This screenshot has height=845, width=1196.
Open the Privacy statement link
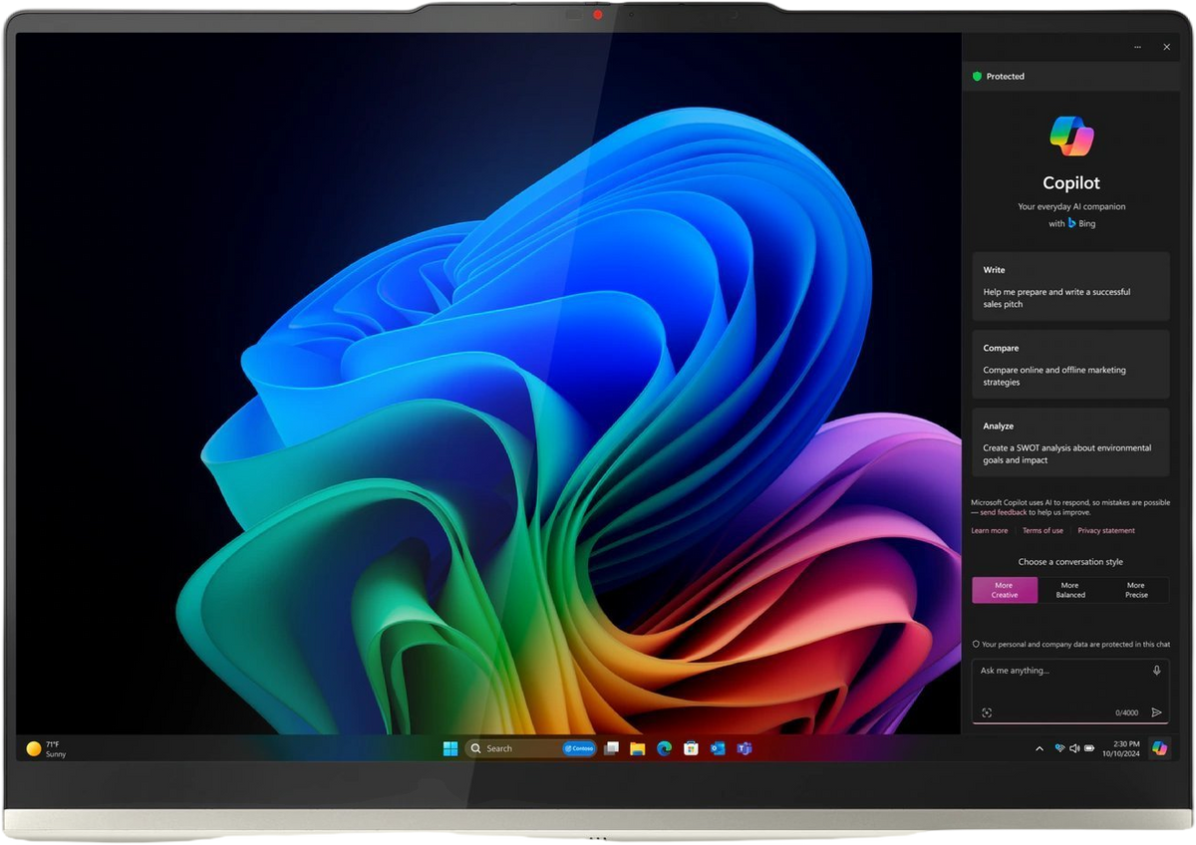point(1106,530)
